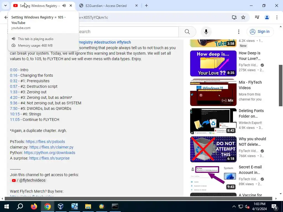Click vertical scrollbar thumb of the page
This screenshot has width=283, height=212.
[281, 86]
